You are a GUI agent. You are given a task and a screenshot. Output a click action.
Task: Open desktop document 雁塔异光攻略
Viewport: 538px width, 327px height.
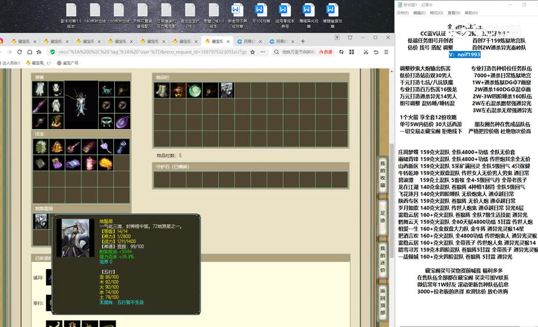(x=309, y=15)
